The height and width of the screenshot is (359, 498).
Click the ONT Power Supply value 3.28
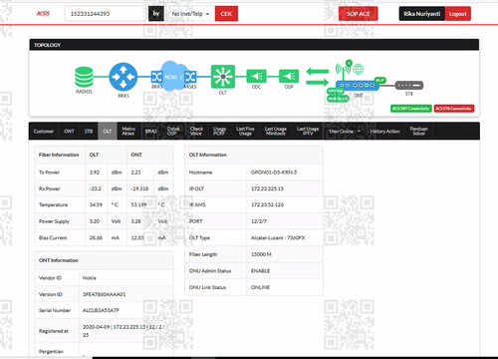point(135,221)
